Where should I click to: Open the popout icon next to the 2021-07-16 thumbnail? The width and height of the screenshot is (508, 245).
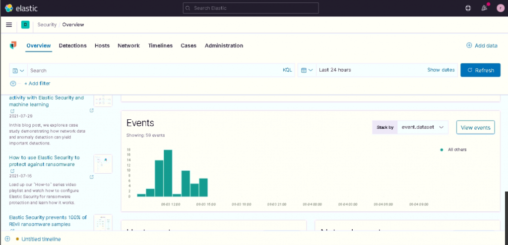click(x=92, y=177)
